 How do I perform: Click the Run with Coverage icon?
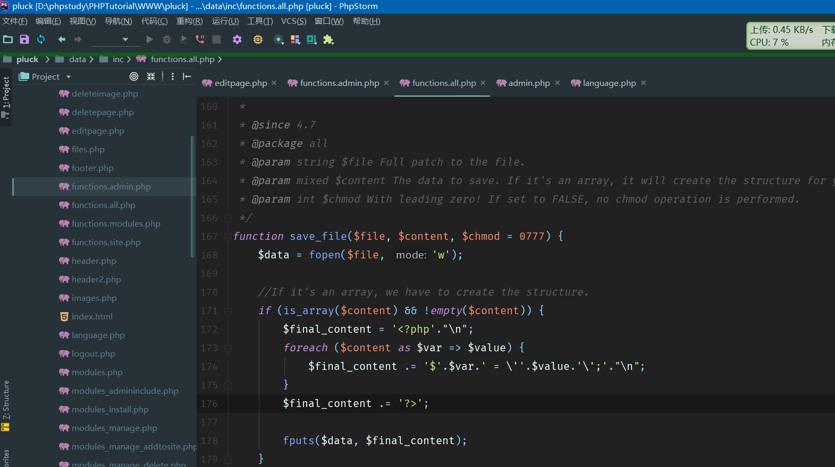click(183, 39)
